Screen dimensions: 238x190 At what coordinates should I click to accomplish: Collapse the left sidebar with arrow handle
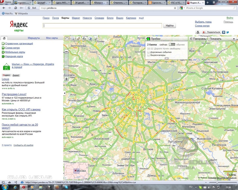64,93
